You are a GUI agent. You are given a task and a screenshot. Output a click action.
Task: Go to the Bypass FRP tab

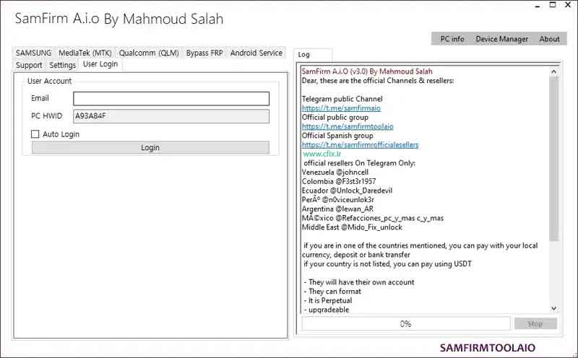coord(204,53)
